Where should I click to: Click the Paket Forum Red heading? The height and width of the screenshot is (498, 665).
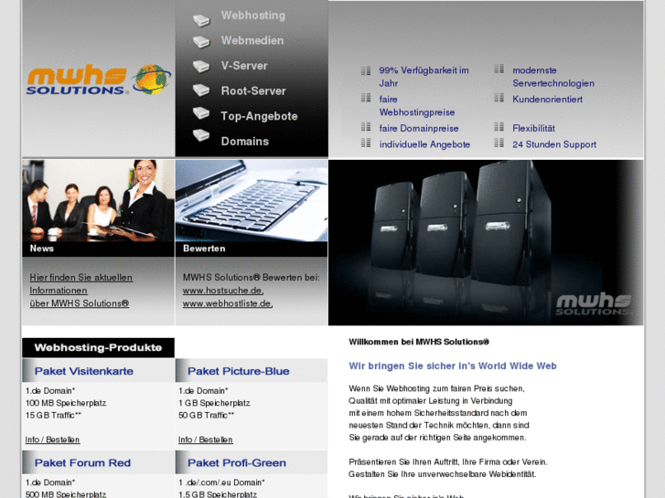[82, 463]
